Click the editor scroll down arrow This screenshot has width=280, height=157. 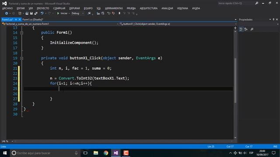[235, 138]
